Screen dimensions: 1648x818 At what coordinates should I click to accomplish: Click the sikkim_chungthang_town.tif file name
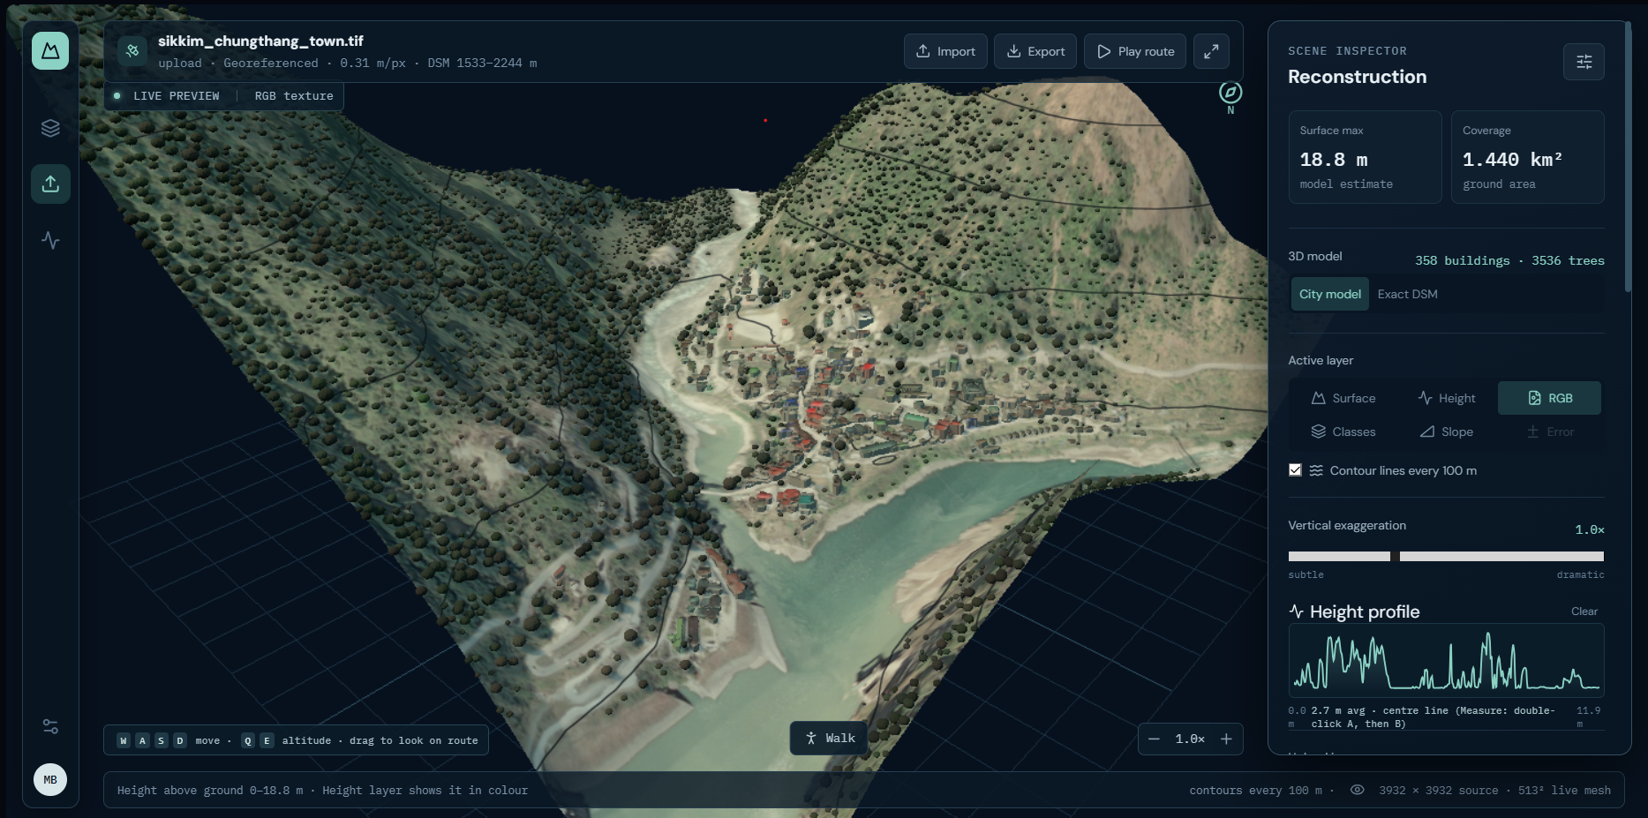pyautogui.click(x=260, y=41)
